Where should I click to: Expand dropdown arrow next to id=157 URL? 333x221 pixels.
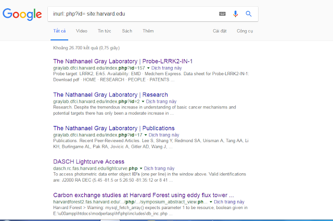148,68
